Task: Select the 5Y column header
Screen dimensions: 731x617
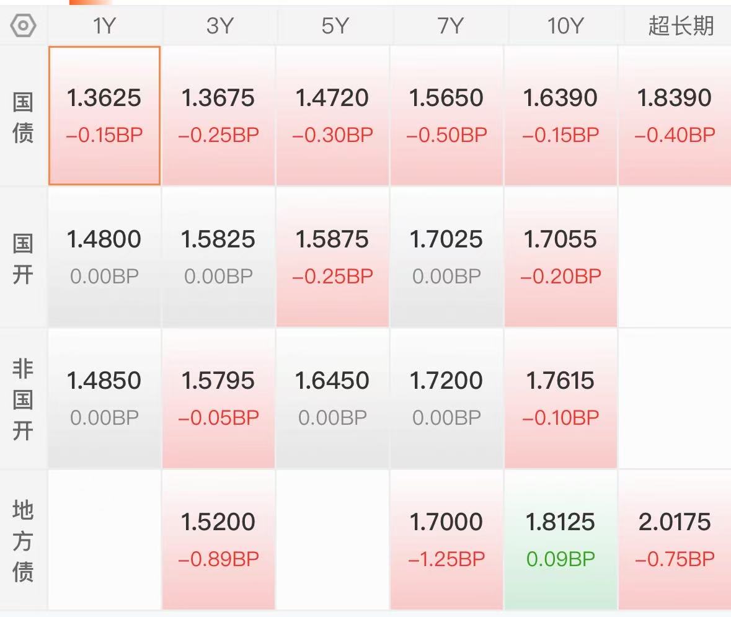Action: click(334, 25)
